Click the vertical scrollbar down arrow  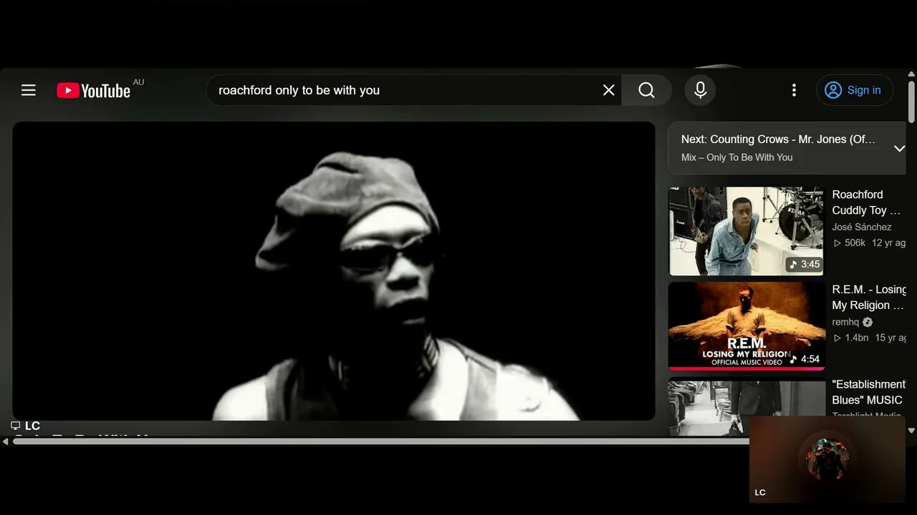911,431
